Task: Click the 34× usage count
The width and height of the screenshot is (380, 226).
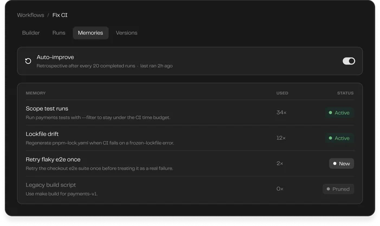Action: click(281, 112)
